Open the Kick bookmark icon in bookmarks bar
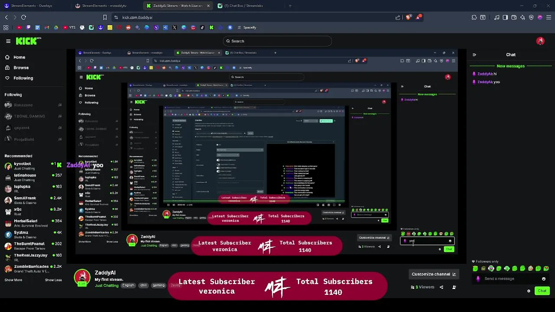This screenshot has width=555, height=312. click(211, 27)
